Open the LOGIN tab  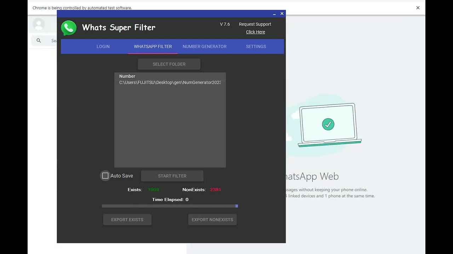coord(103,47)
